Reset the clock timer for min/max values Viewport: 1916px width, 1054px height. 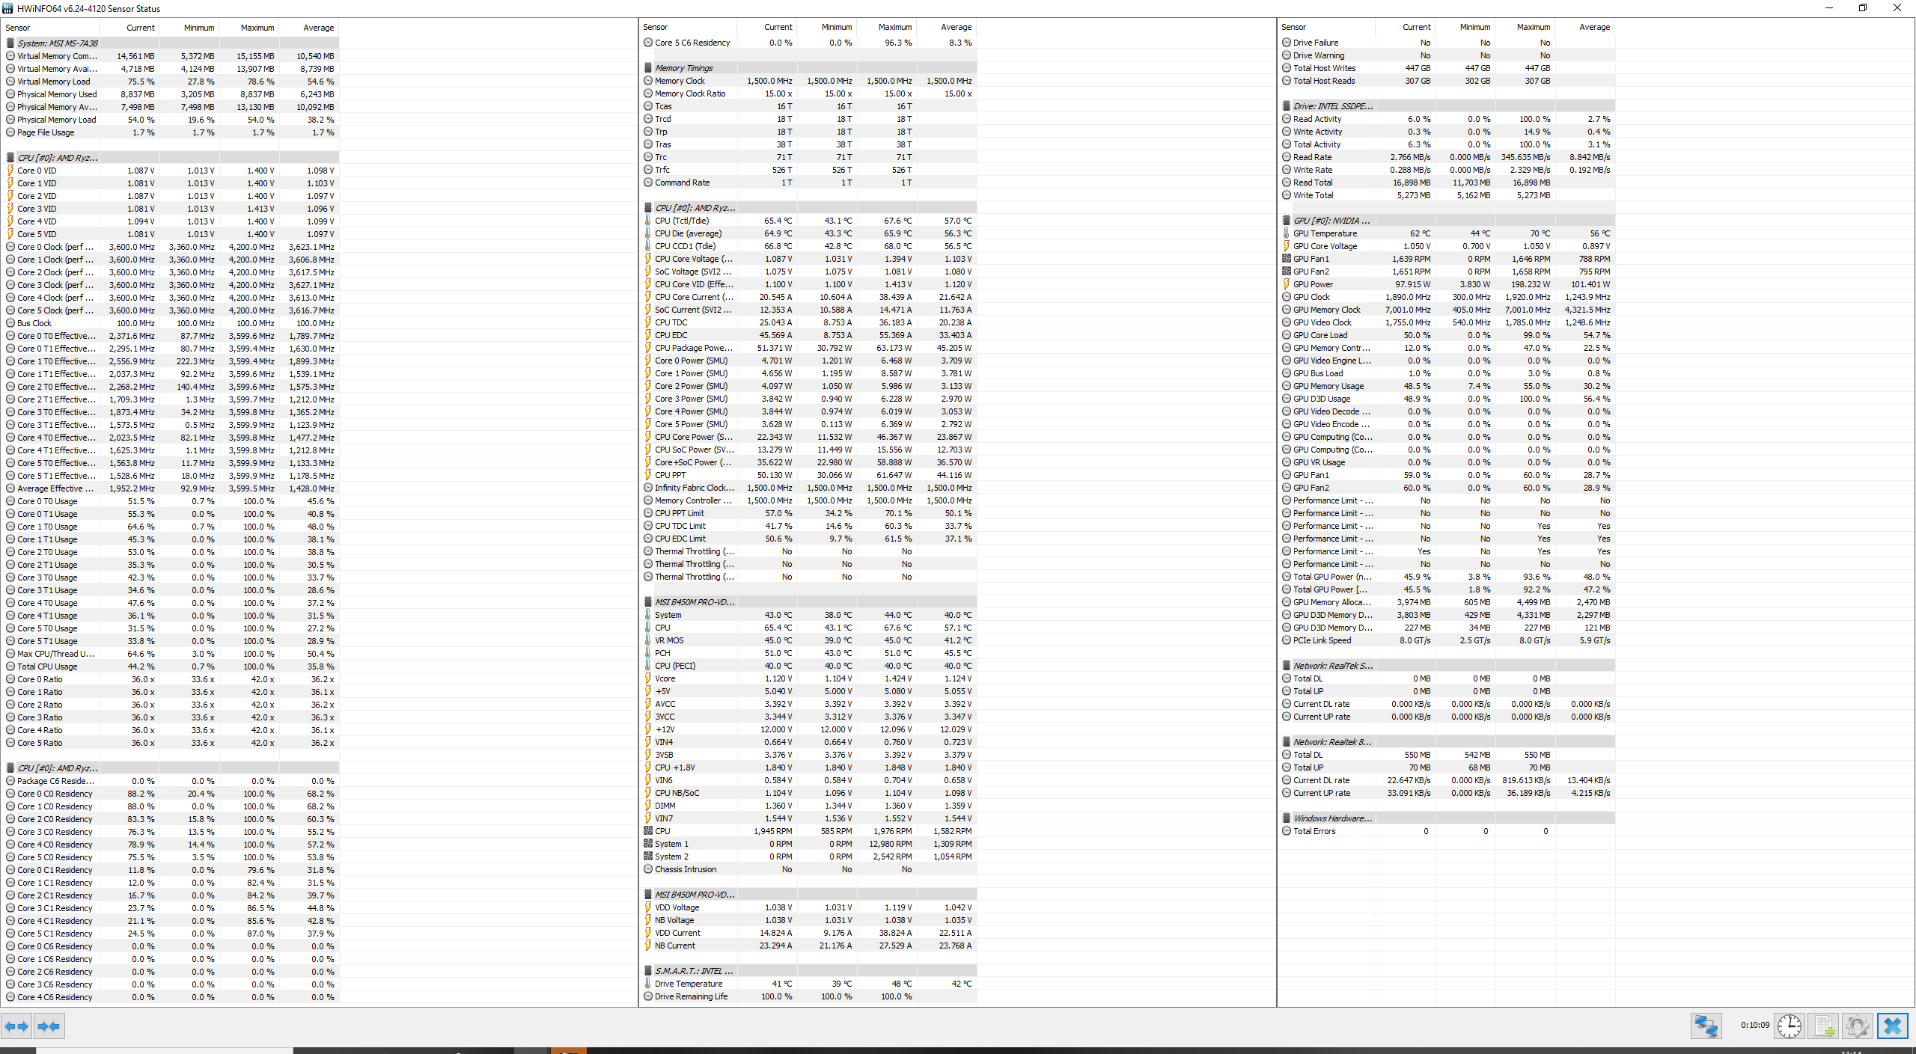(x=1790, y=1026)
